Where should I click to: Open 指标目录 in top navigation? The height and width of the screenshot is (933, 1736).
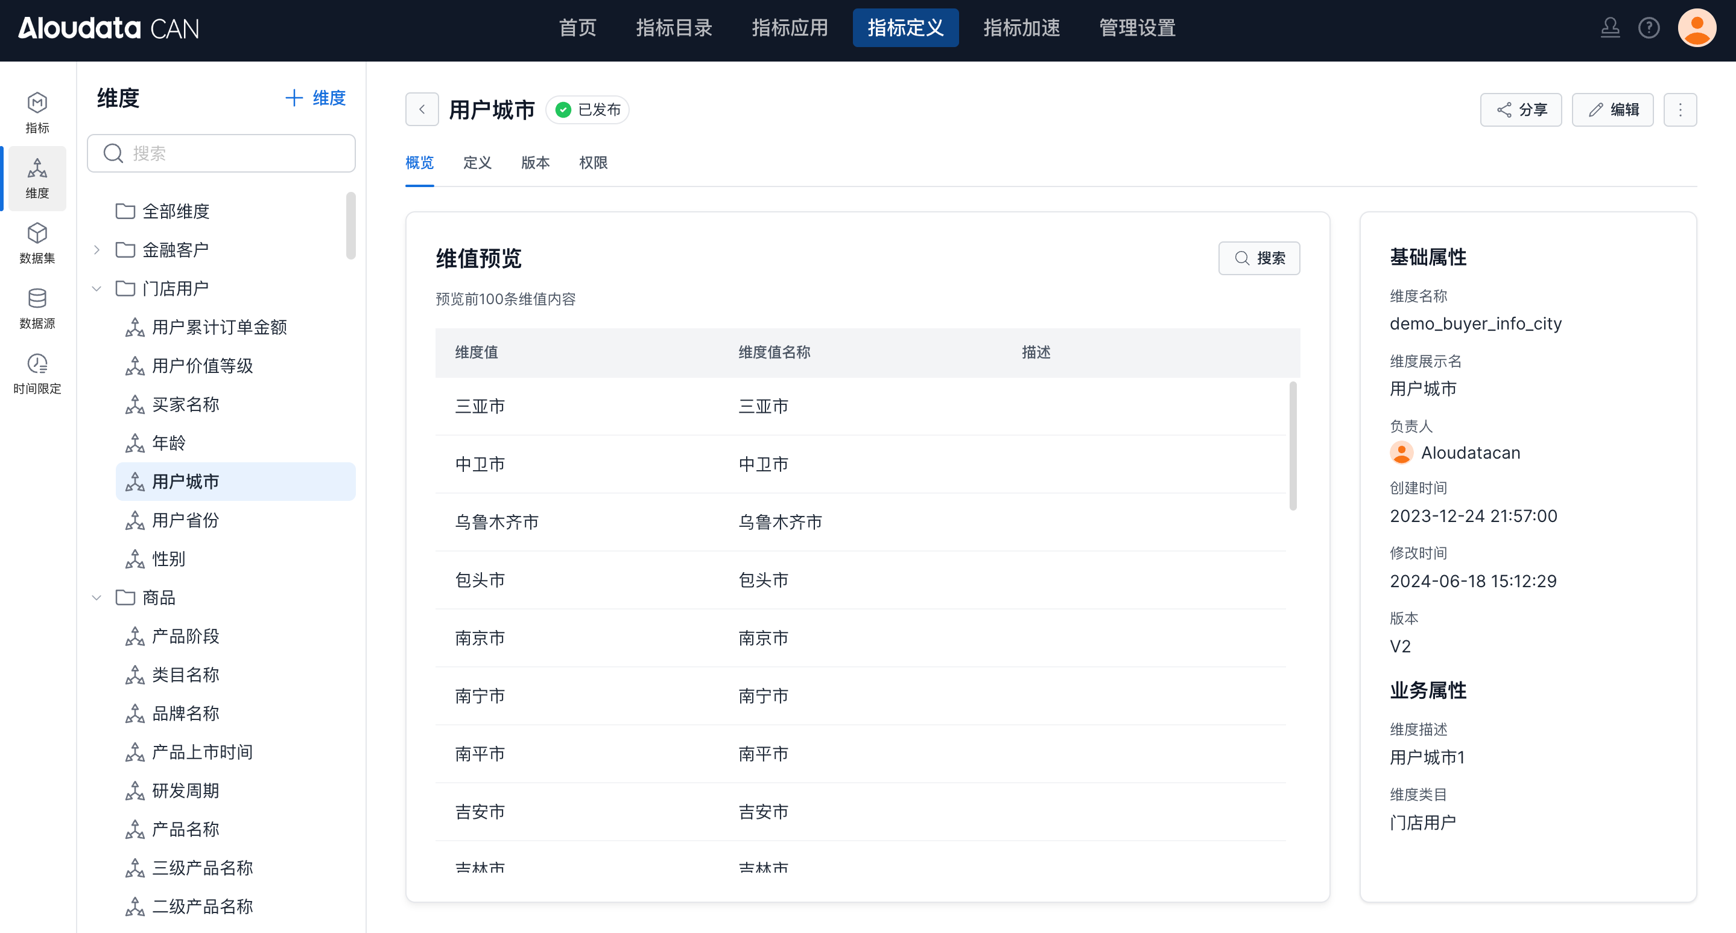(x=674, y=28)
